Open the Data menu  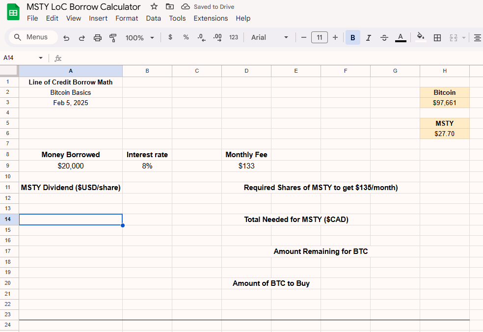154,18
